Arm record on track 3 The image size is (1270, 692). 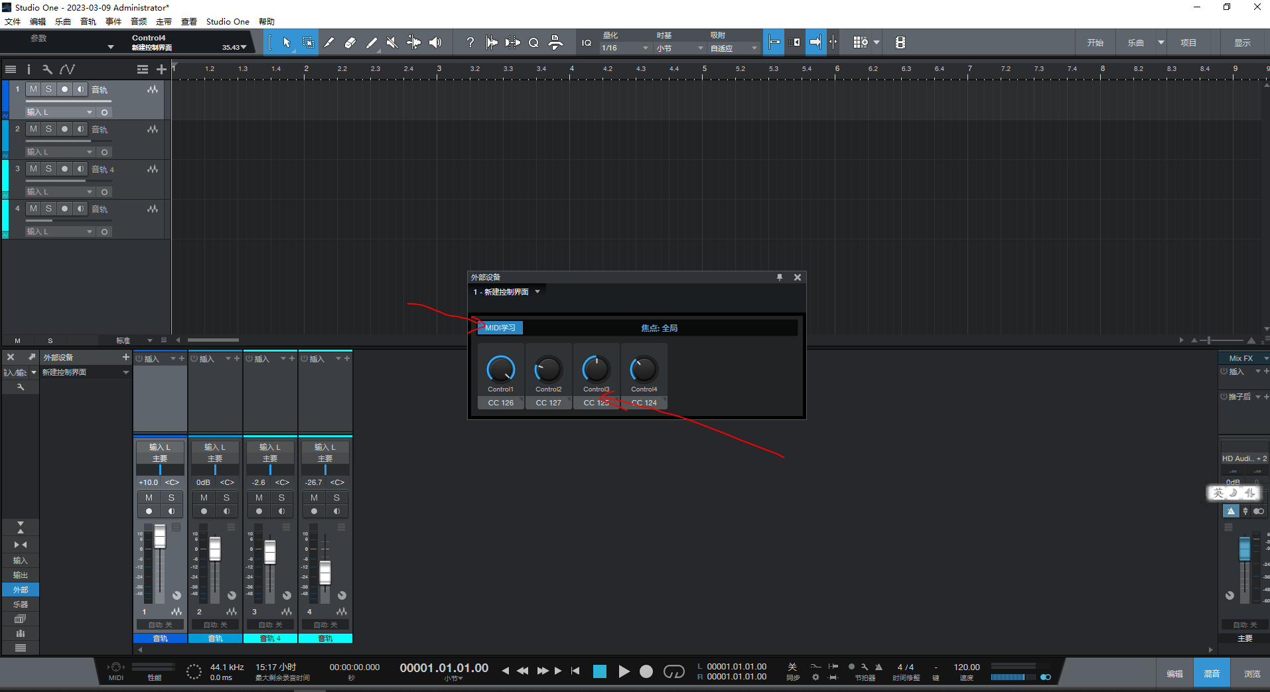(x=64, y=169)
